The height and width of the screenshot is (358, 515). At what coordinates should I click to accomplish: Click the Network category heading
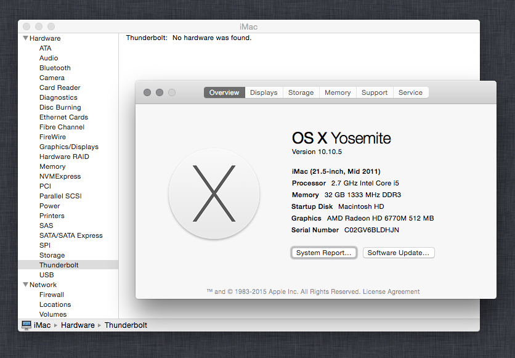tap(43, 285)
